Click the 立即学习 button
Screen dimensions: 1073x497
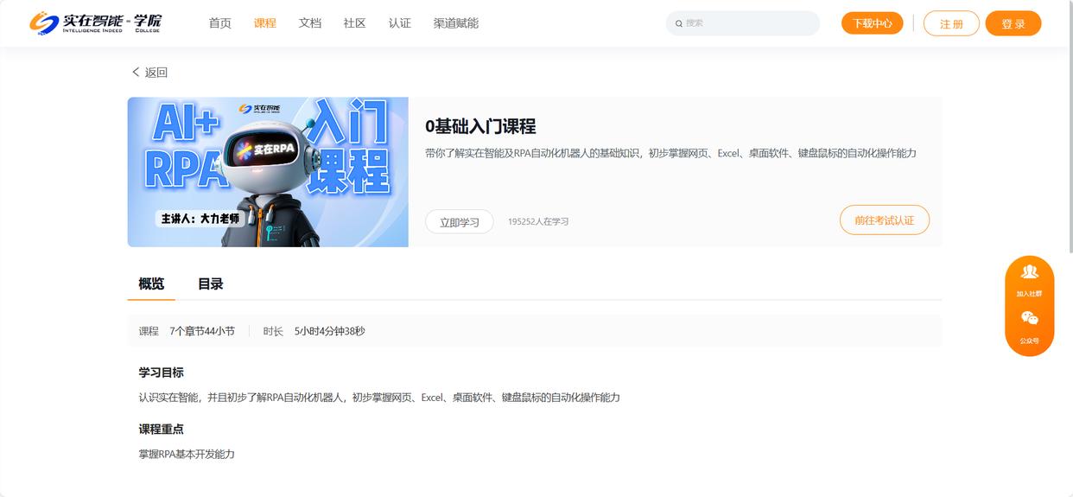click(x=460, y=221)
